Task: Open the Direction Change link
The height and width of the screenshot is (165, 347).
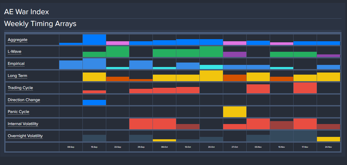Action: (x=24, y=100)
